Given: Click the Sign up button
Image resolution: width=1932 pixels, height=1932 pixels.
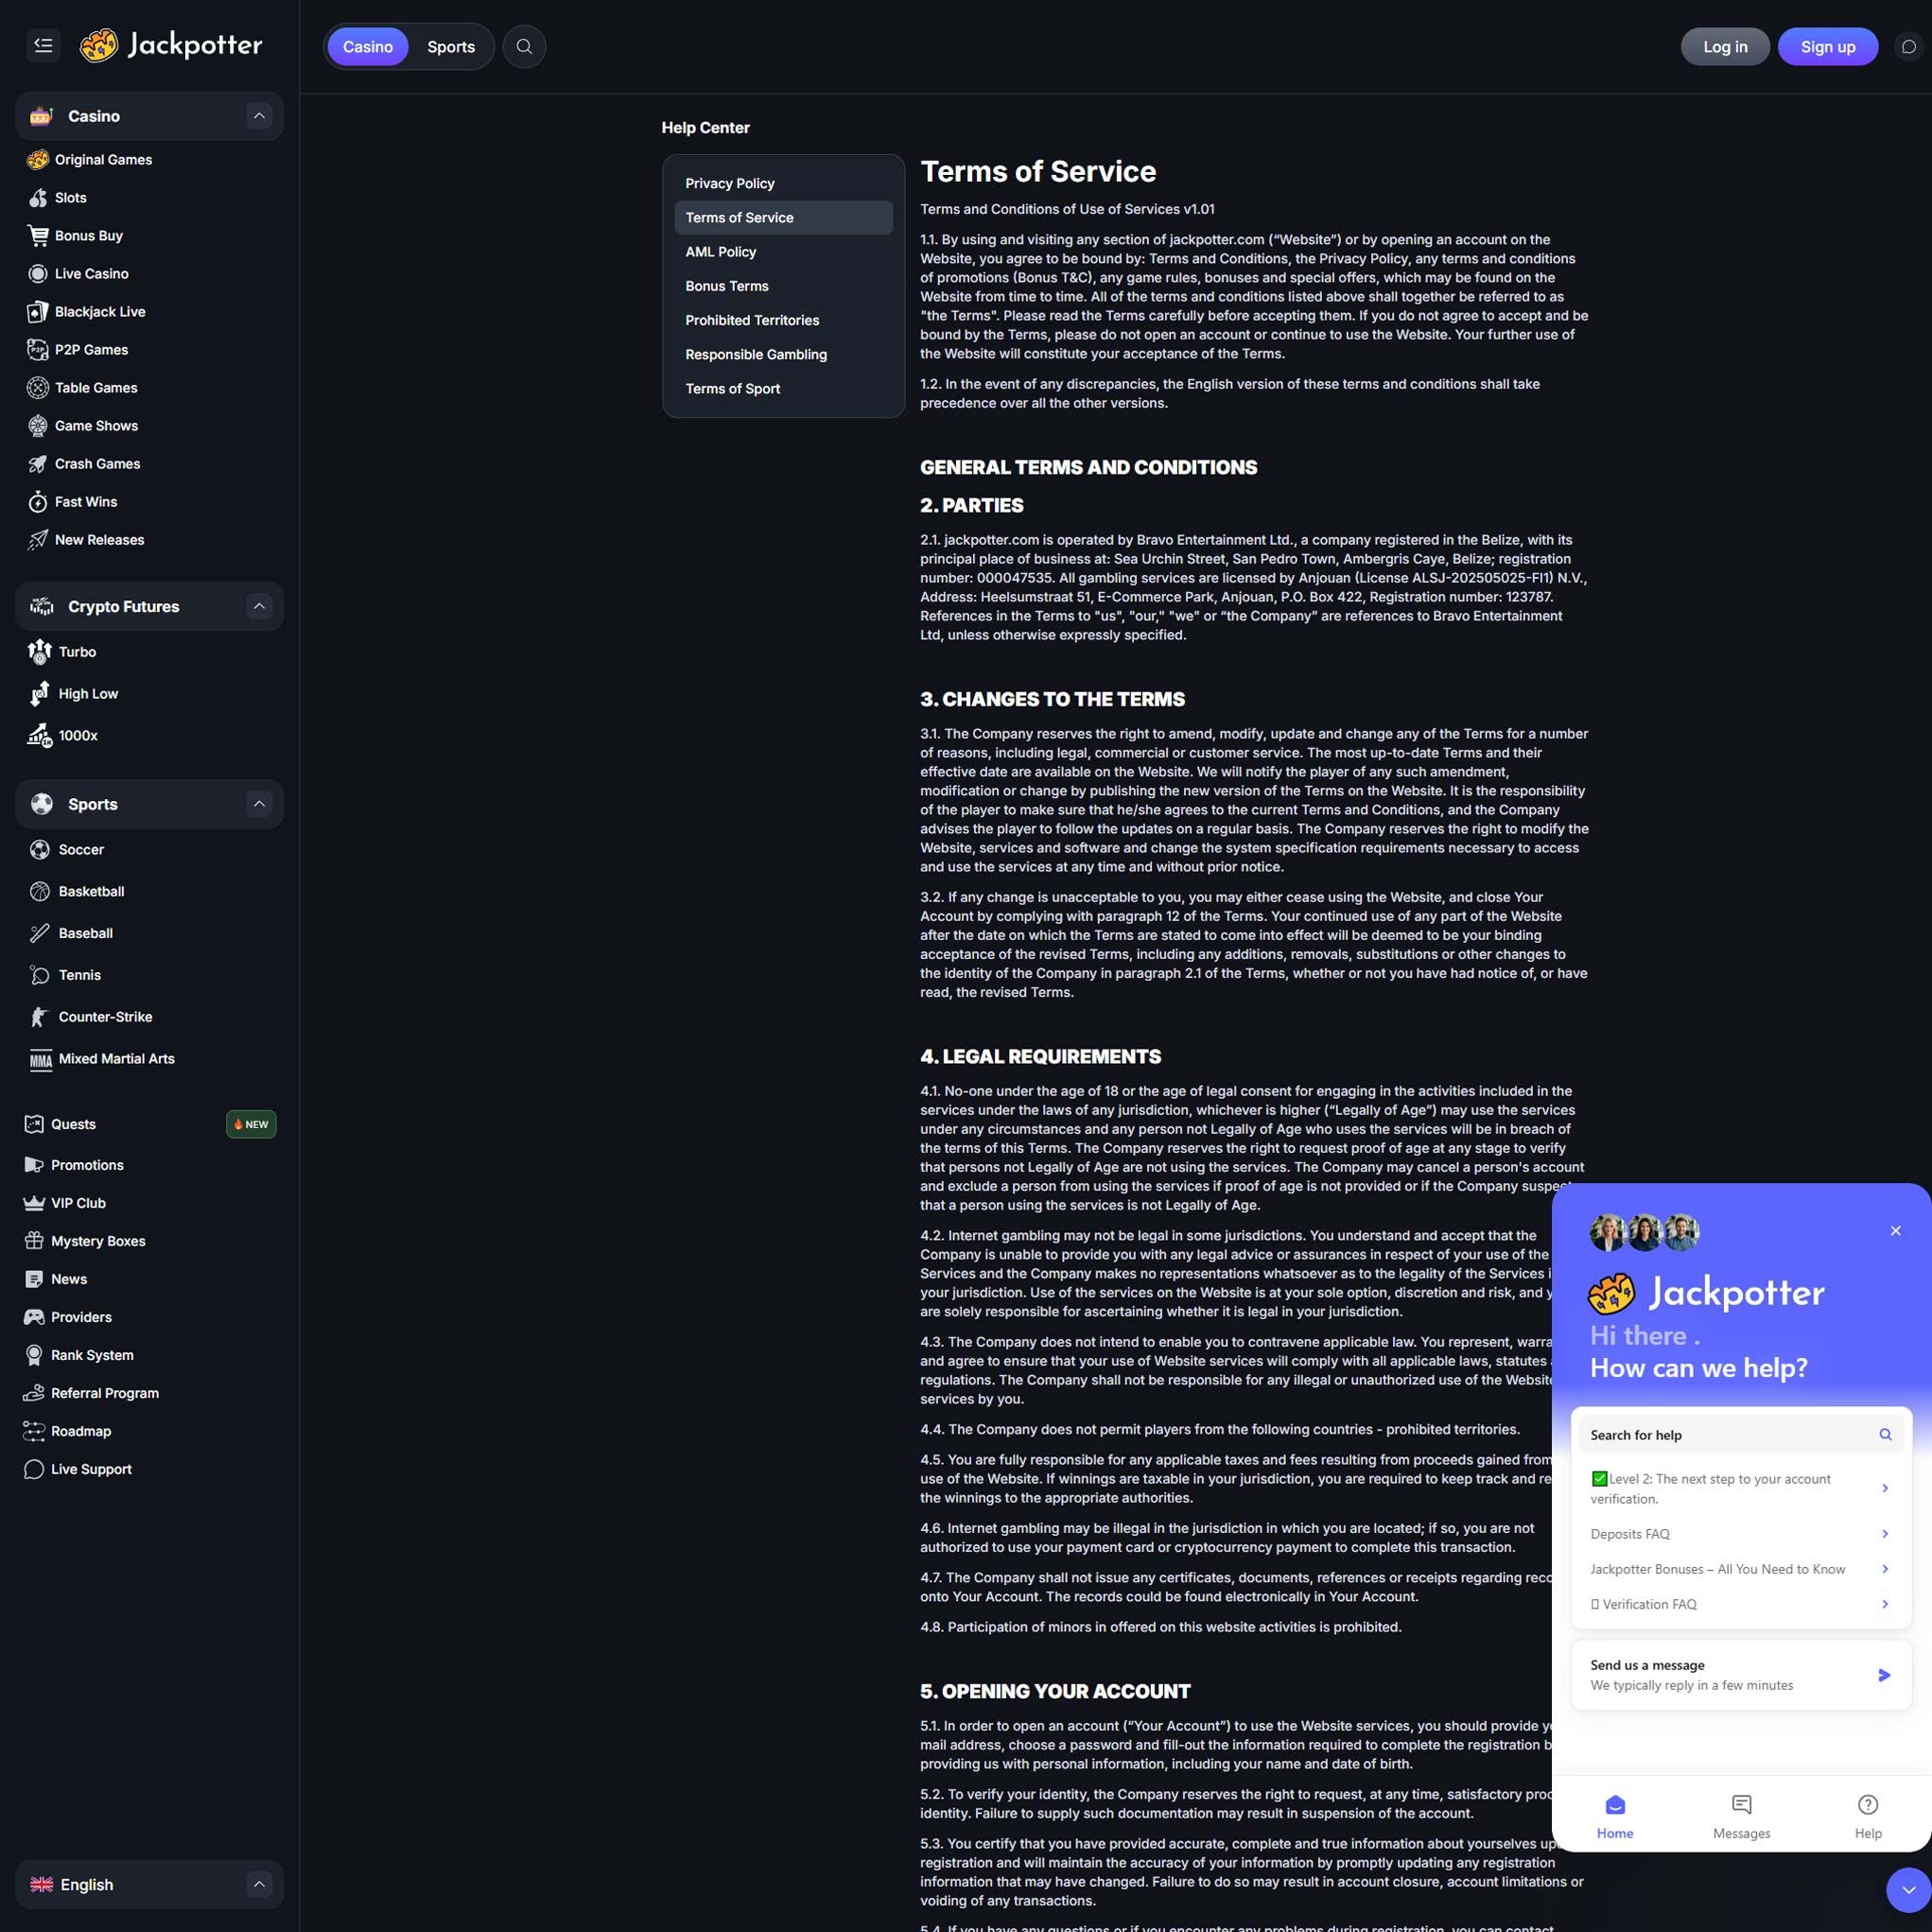Looking at the screenshot, I should pyautogui.click(x=1827, y=47).
